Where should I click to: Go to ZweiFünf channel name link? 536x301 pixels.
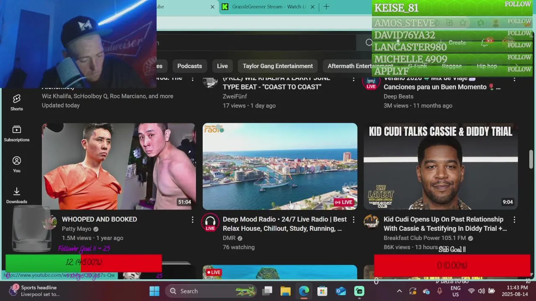point(235,96)
